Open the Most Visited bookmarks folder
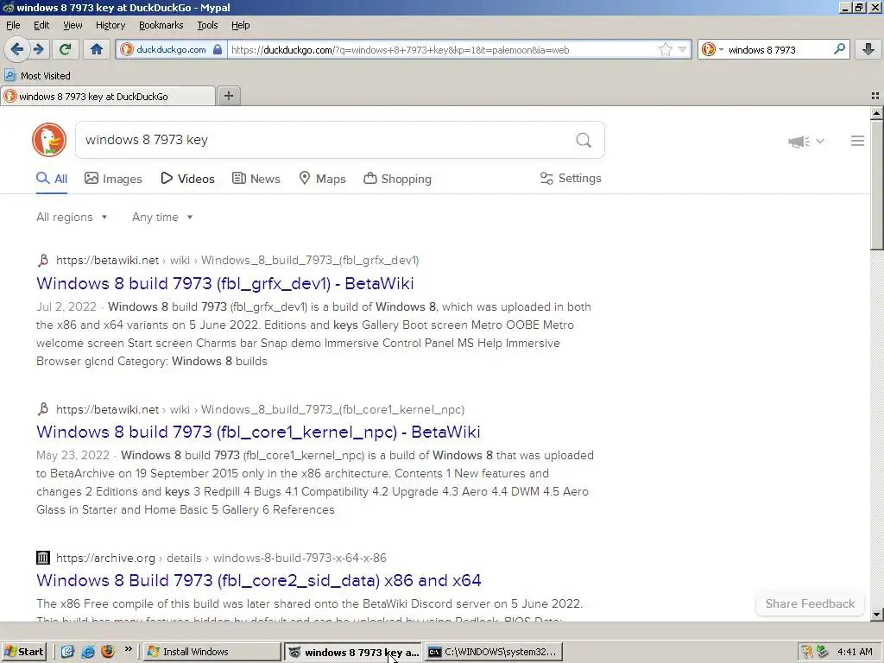 [x=38, y=76]
